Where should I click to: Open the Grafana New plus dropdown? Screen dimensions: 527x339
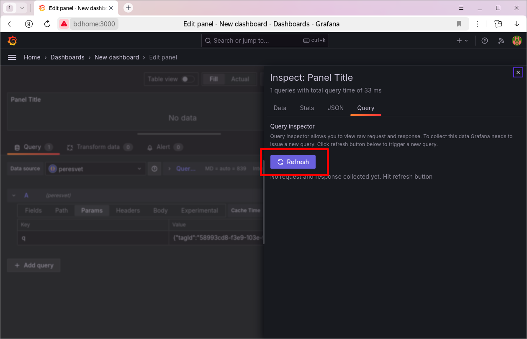pyautogui.click(x=462, y=41)
